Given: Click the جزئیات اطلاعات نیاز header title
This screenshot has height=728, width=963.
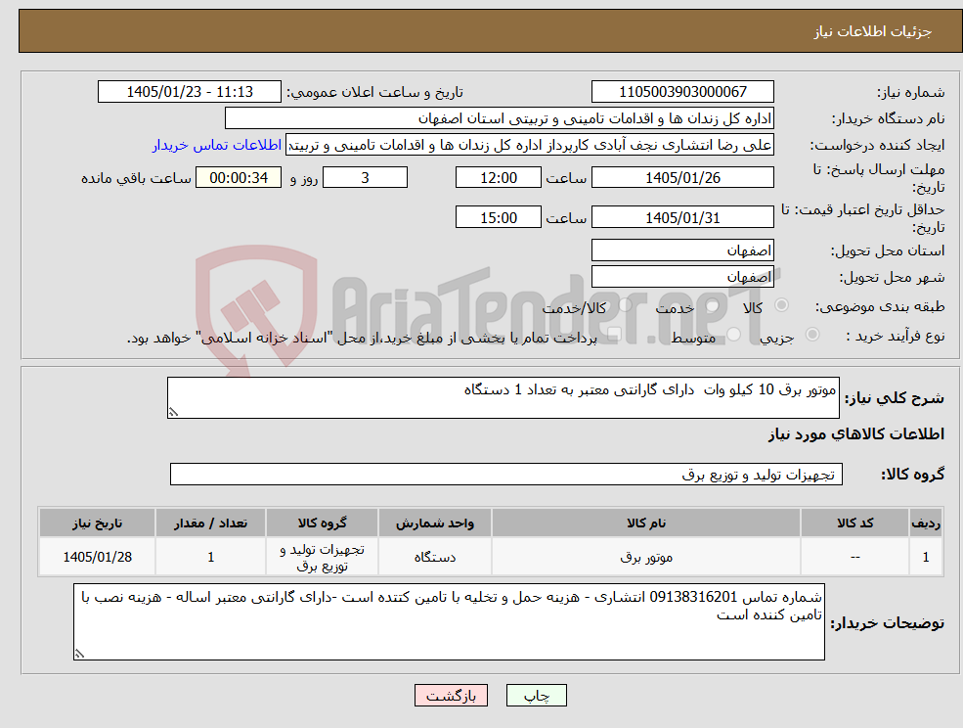Looking at the screenshot, I should [873, 31].
